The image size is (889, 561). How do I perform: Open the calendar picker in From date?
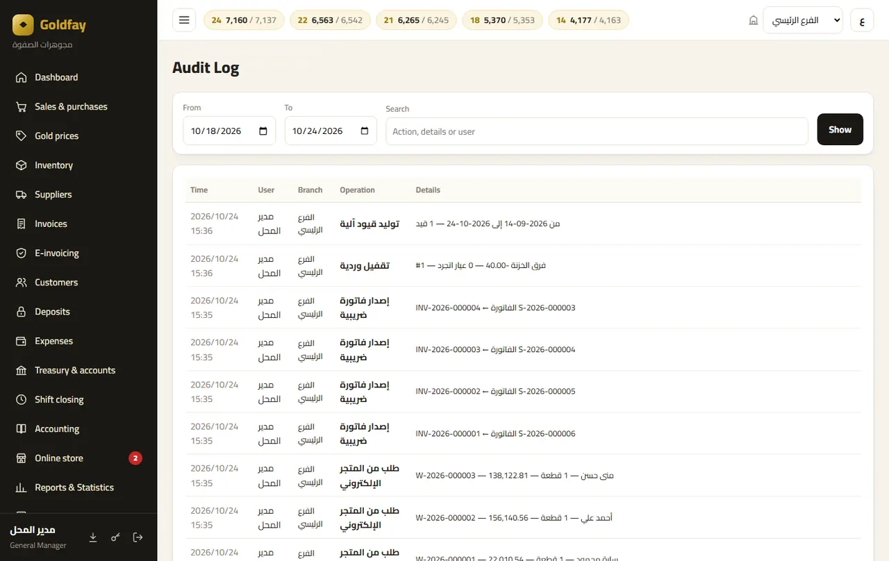point(263,131)
